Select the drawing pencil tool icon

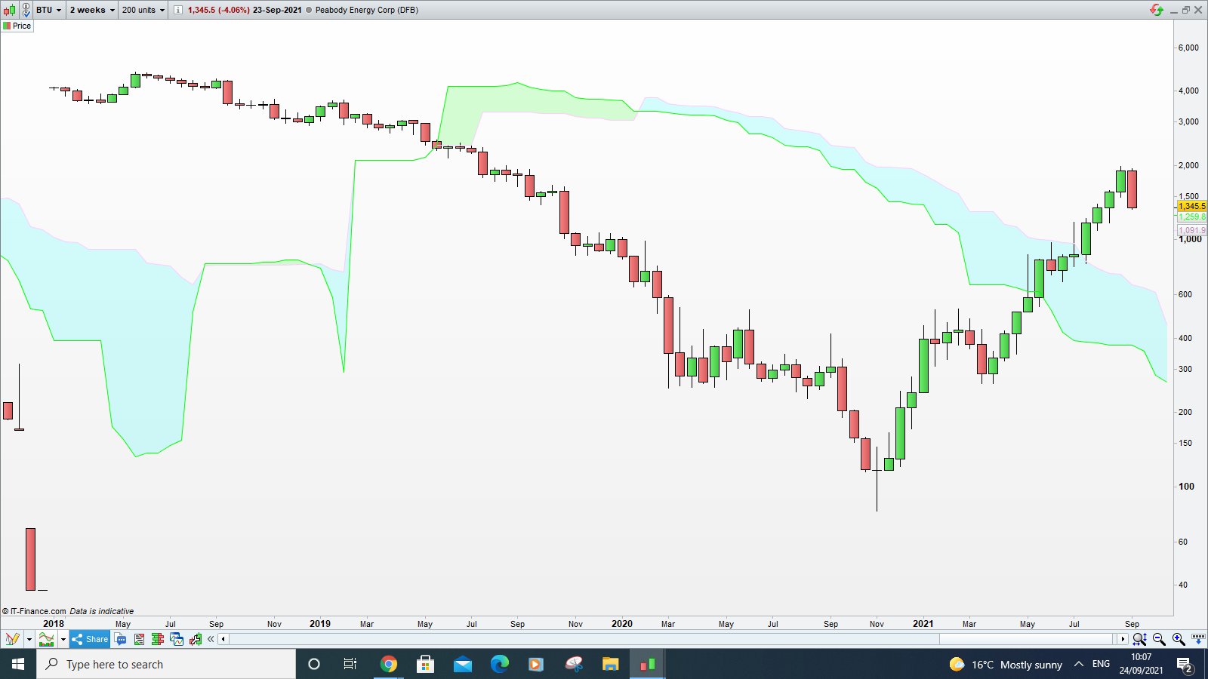click(12, 639)
